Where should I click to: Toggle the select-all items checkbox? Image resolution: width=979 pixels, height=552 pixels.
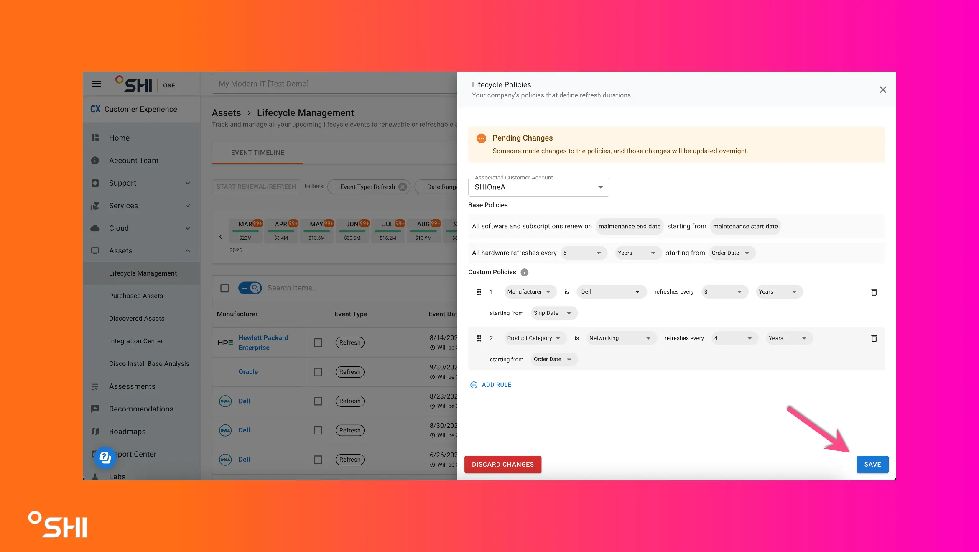[x=225, y=288]
